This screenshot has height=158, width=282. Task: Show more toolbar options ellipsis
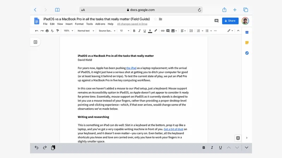pos(215,31)
